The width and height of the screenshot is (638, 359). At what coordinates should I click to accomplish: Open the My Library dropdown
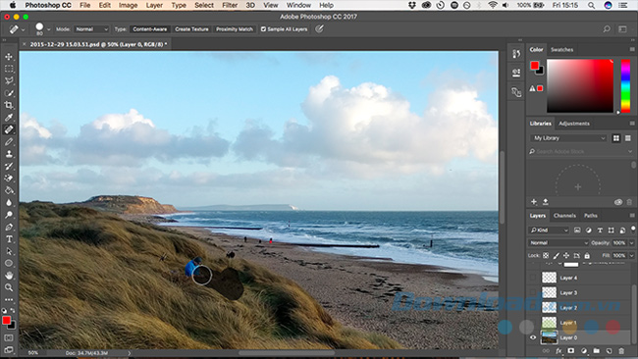569,138
